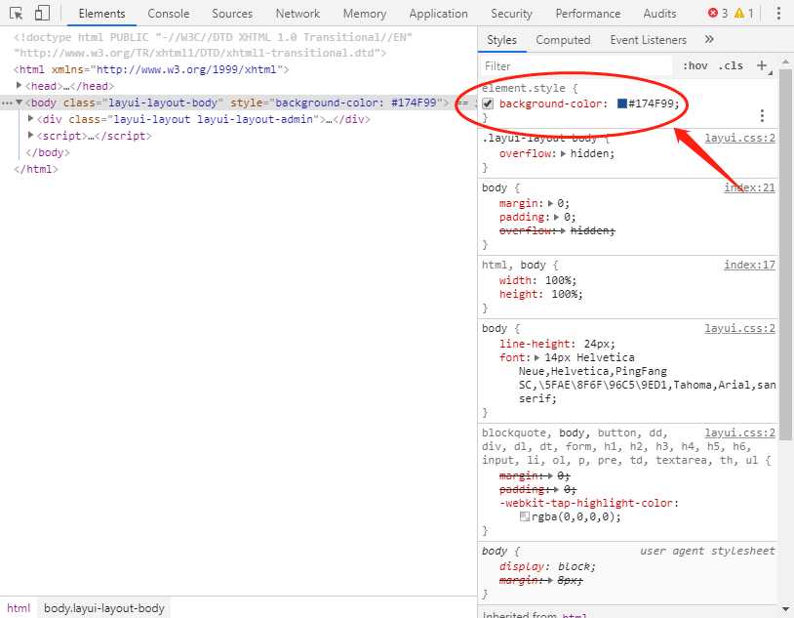Select body.layui-layout-body breadcrumb
The height and width of the screenshot is (618, 794).
point(103,608)
